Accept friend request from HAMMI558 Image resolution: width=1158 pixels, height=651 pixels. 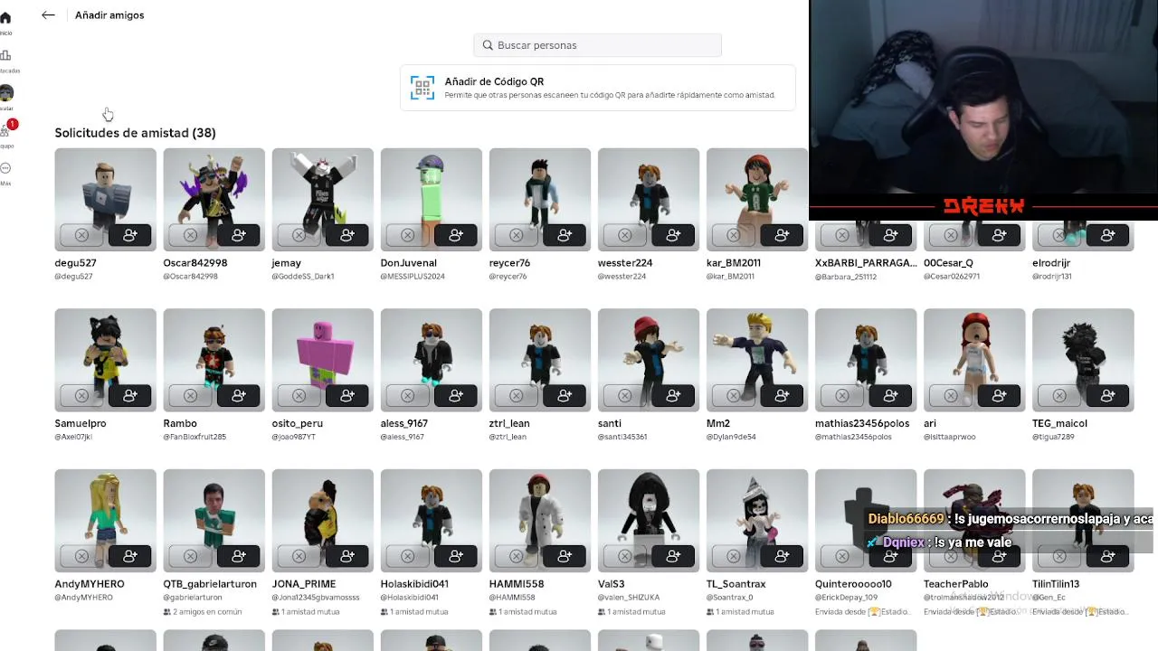click(565, 556)
